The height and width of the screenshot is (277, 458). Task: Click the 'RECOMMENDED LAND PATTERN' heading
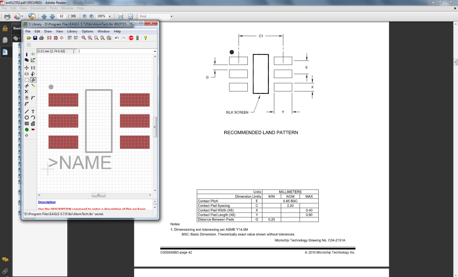point(261,132)
